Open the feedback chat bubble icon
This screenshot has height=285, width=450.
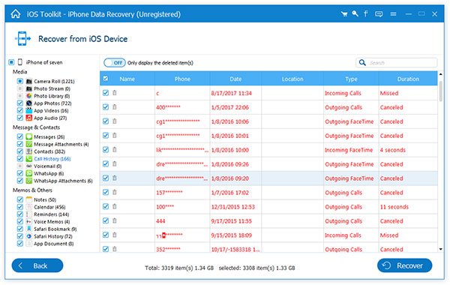click(x=379, y=13)
